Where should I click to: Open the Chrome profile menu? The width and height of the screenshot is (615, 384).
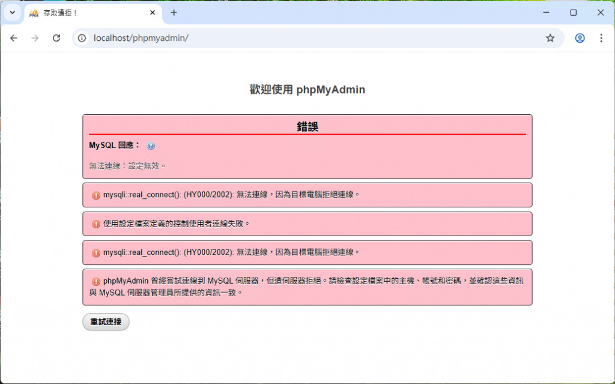[580, 38]
